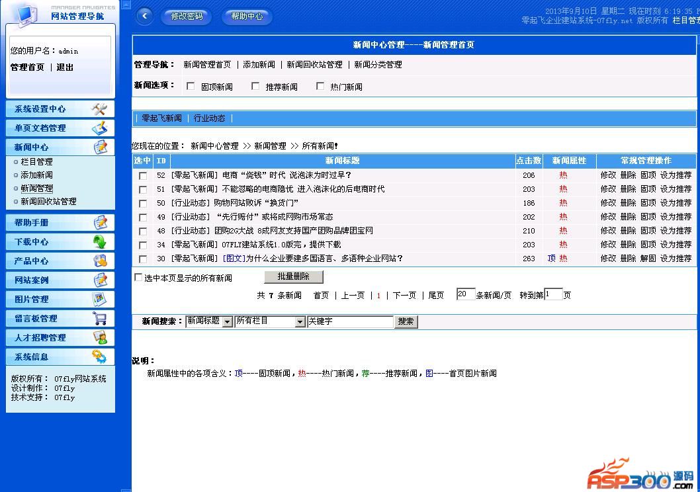The width and height of the screenshot is (700, 492).
Task: Select checkbox for news ID 52
Action: pos(143,176)
